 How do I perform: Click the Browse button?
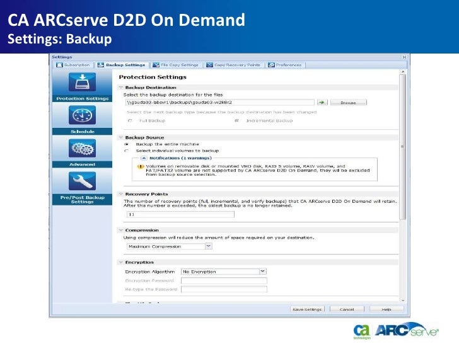[x=348, y=103]
